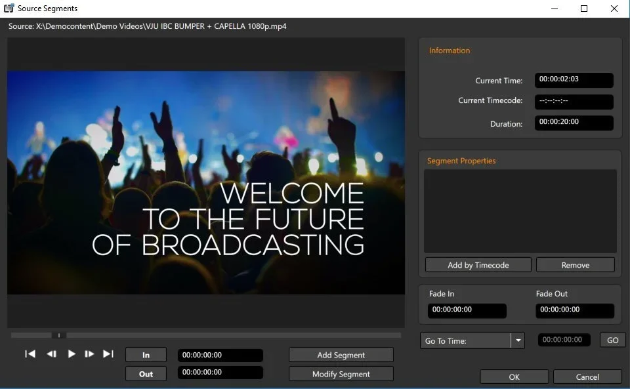Click the Current Time value field
The width and height of the screenshot is (630, 389).
click(x=574, y=80)
